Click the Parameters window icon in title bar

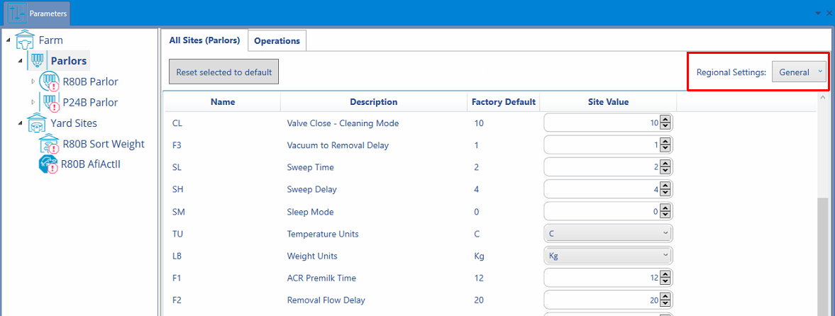18,13
